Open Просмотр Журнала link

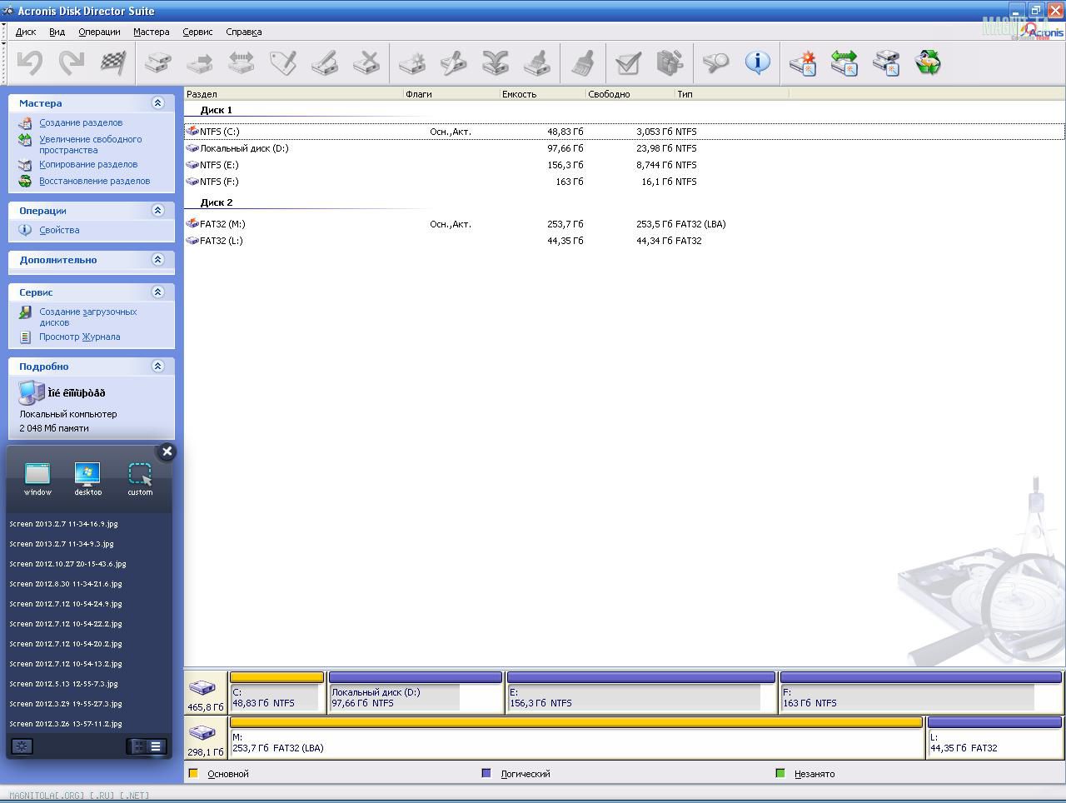pyautogui.click(x=79, y=337)
